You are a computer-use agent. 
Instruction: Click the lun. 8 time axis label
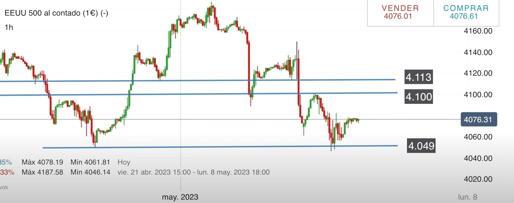467,197
